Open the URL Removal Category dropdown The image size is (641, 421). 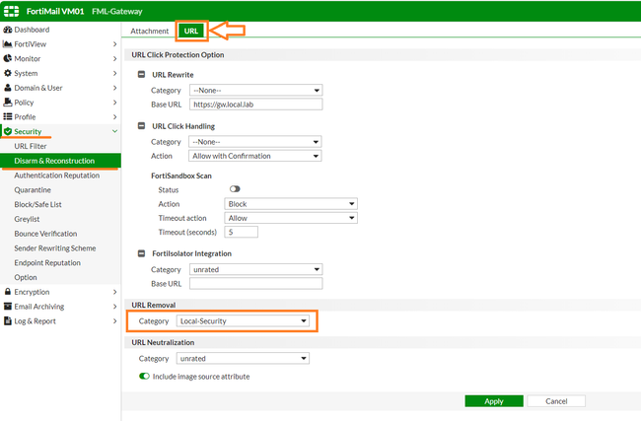(243, 321)
